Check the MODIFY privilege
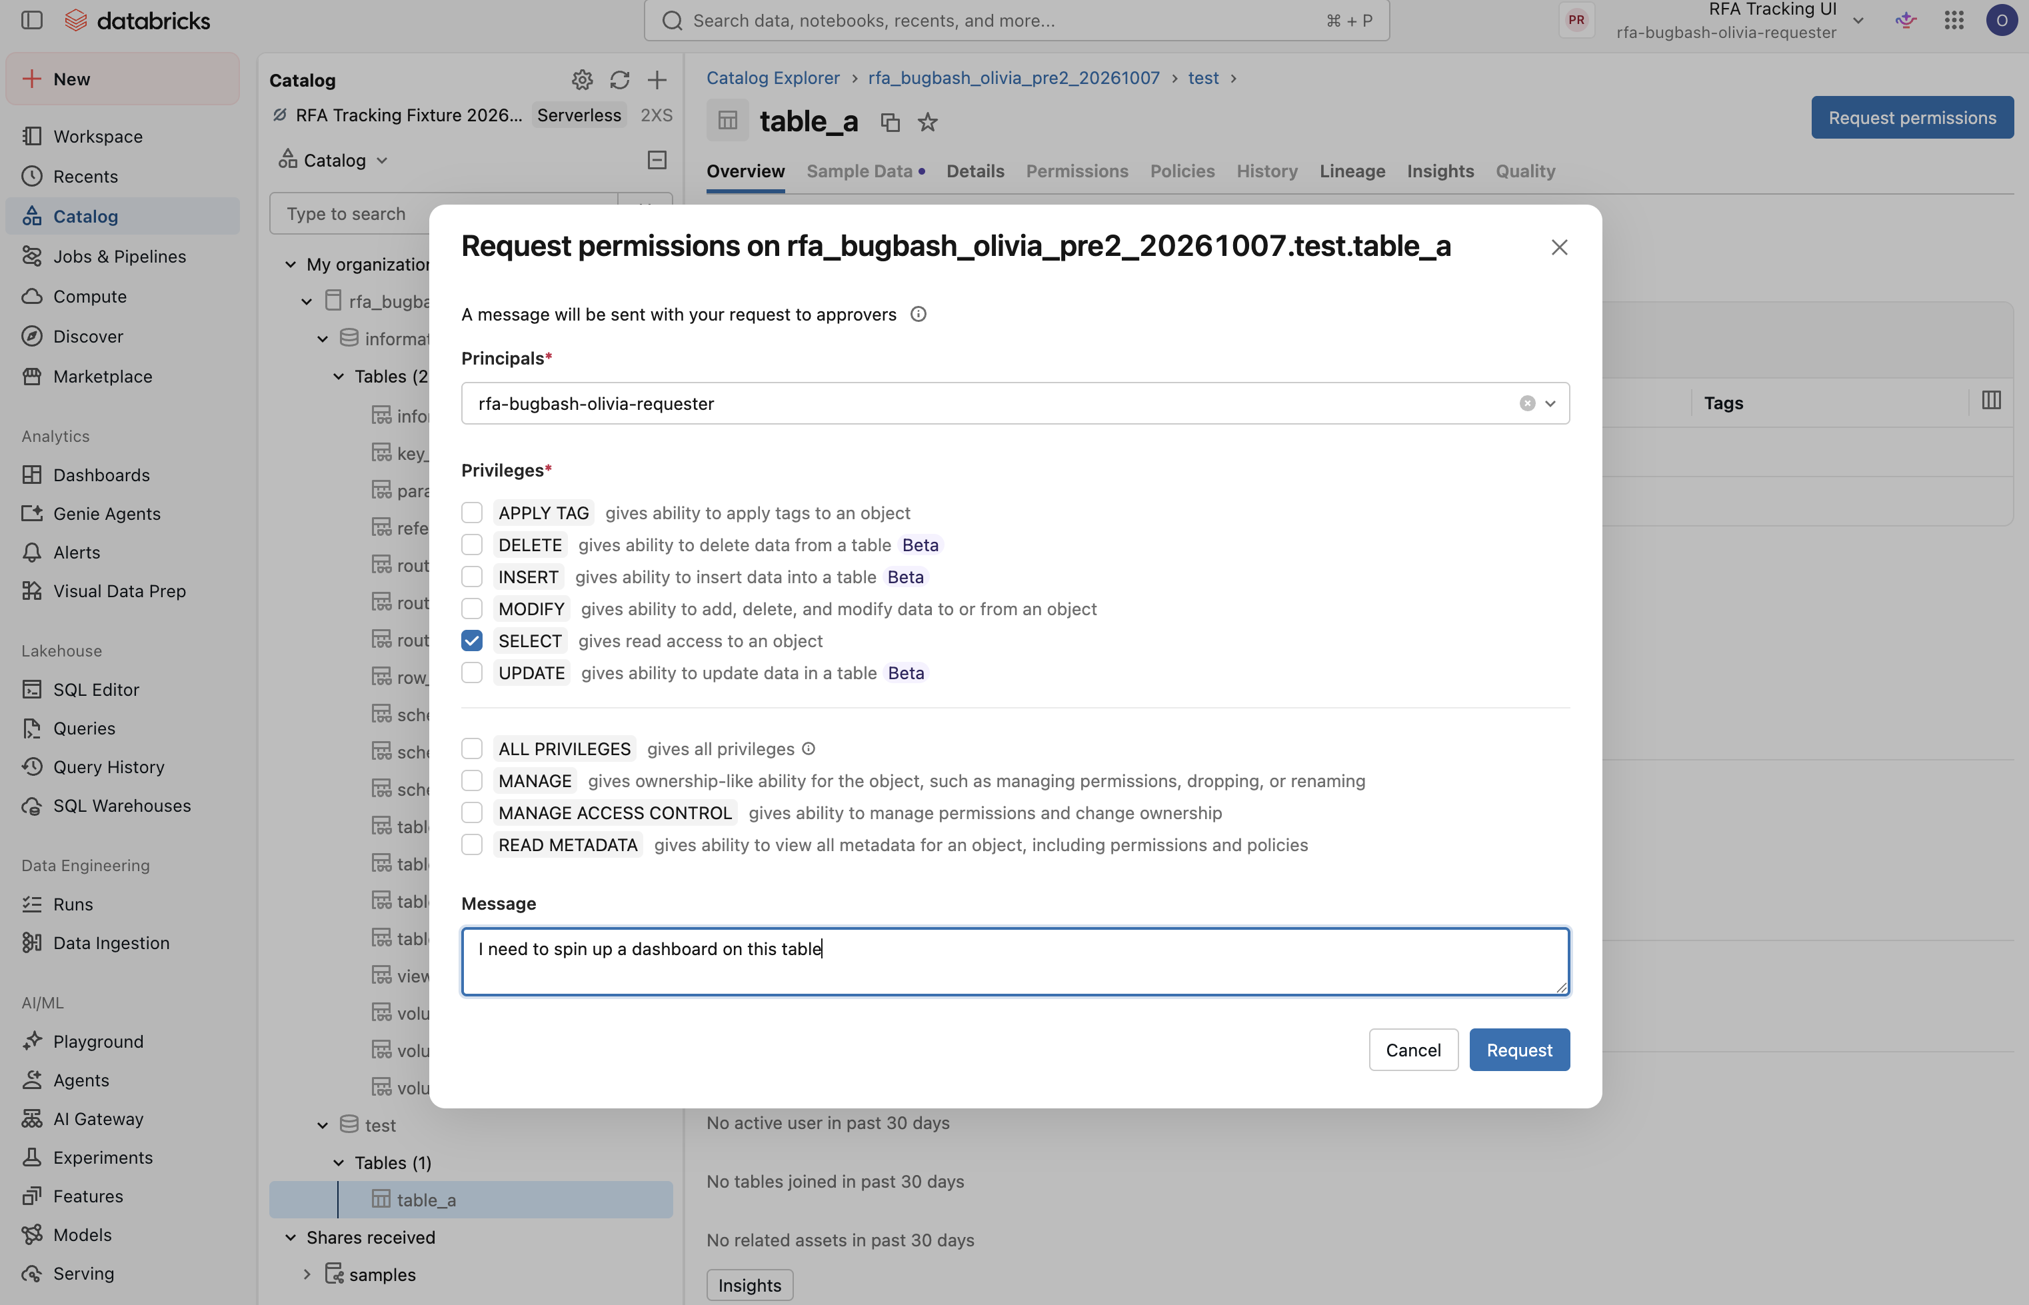2029x1305 pixels. (x=472, y=609)
